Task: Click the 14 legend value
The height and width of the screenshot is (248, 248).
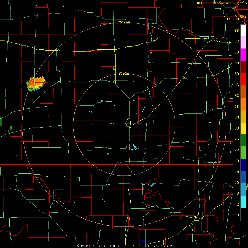Action: pyautogui.click(x=237, y=172)
